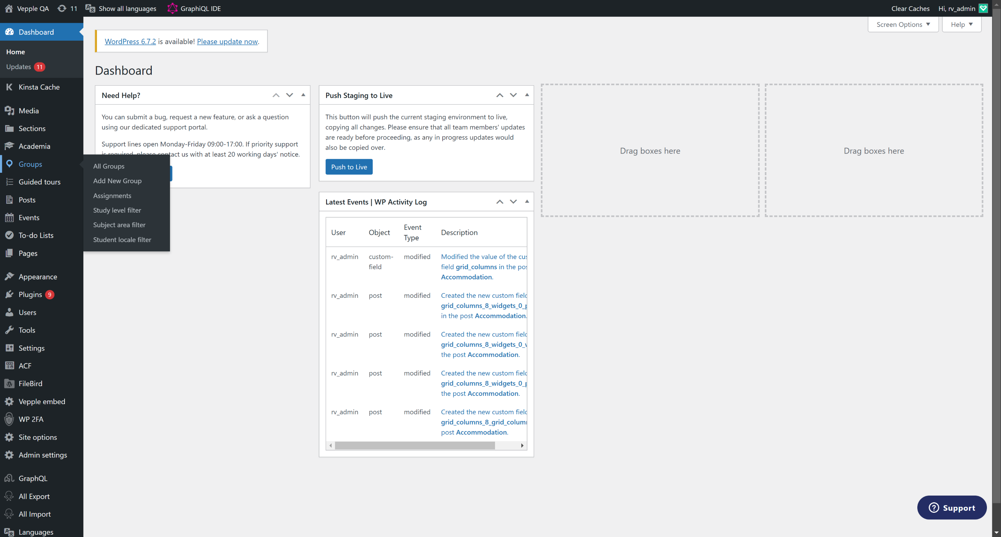Click the Please update now link

click(227, 41)
